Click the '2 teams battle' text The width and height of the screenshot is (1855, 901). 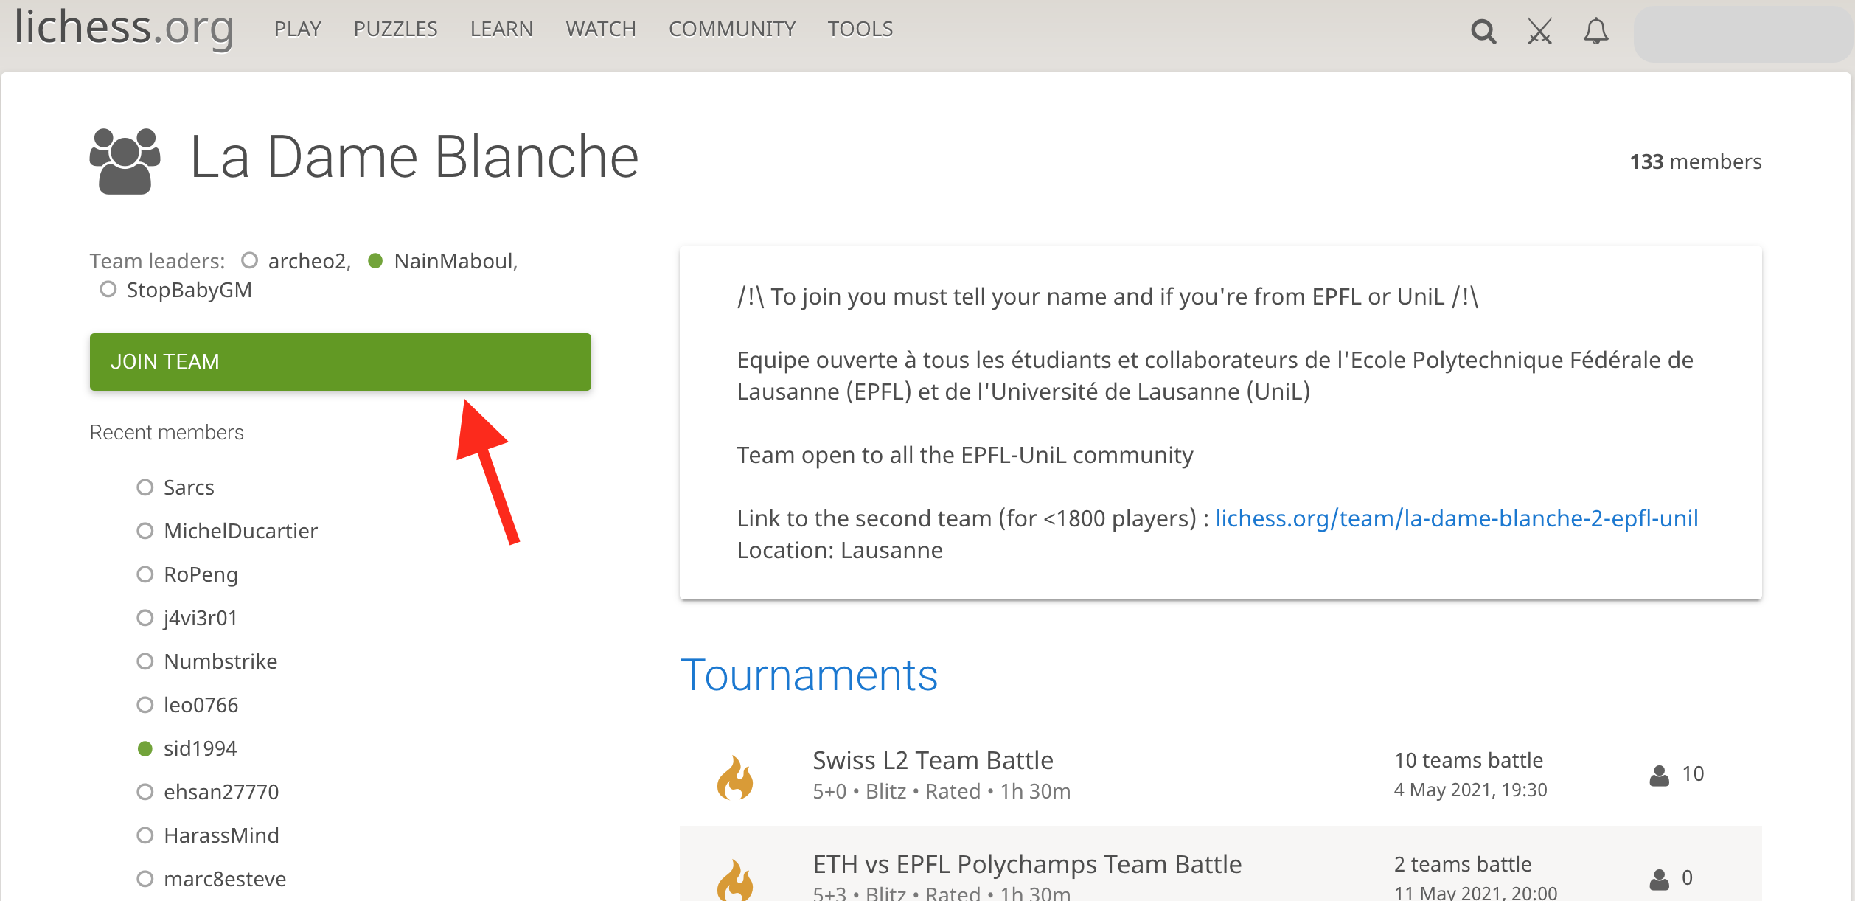(1463, 864)
